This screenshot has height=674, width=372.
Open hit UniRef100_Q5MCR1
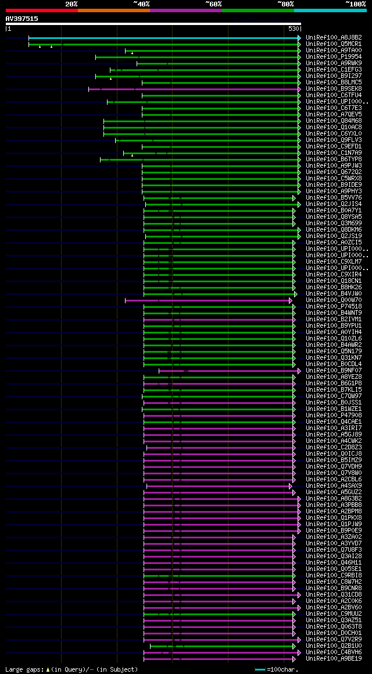tap(334, 44)
